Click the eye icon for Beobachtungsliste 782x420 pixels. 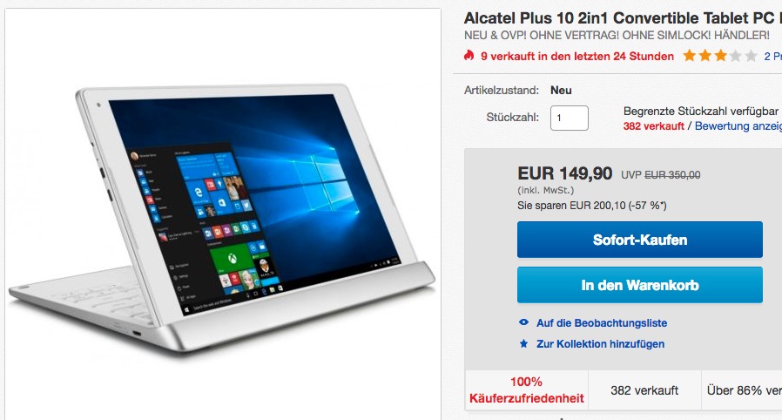(x=523, y=322)
